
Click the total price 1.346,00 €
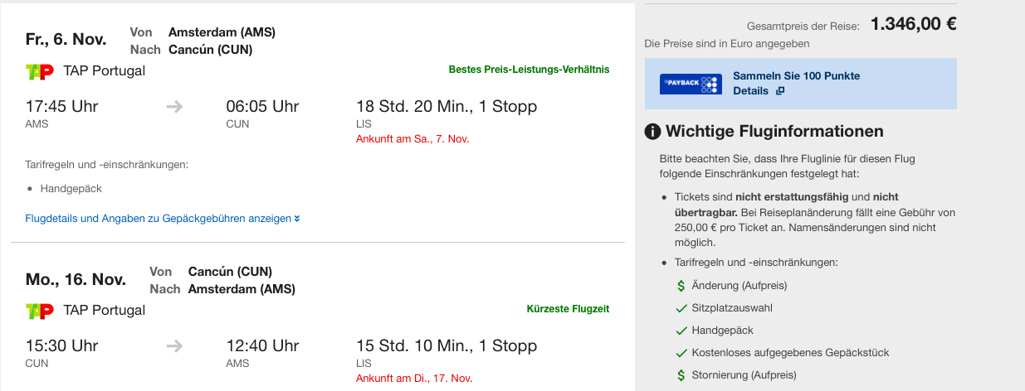pos(913,24)
